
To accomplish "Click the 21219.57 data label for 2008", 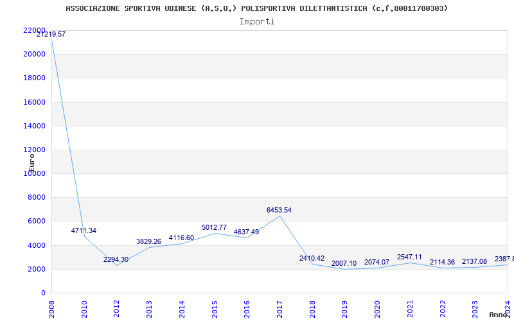I will [51, 34].
